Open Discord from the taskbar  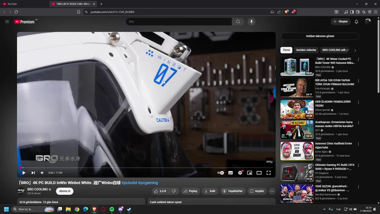click(x=121, y=209)
